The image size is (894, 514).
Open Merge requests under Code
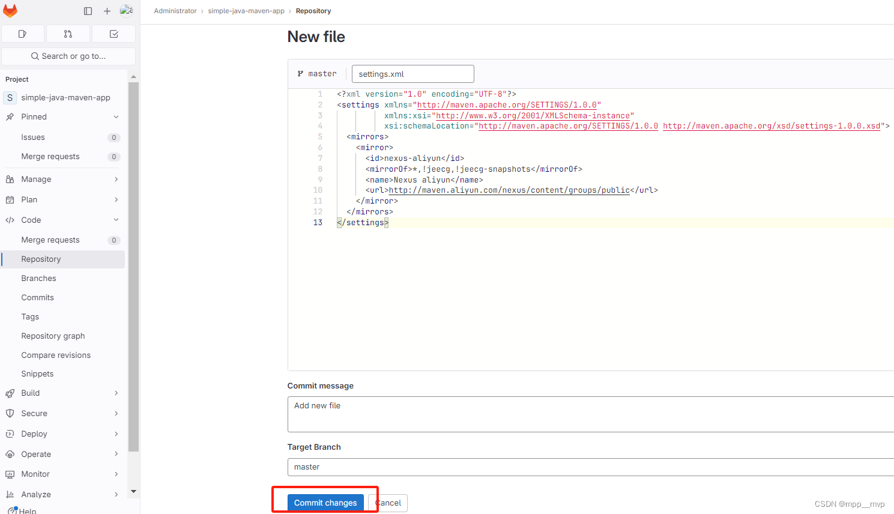pos(63,240)
